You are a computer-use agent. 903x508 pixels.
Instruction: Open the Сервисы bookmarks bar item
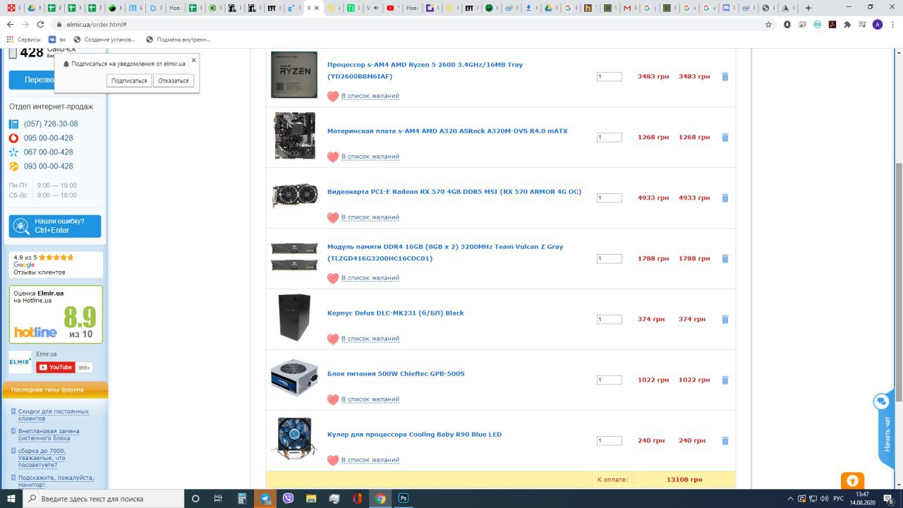click(x=23, y=40)
